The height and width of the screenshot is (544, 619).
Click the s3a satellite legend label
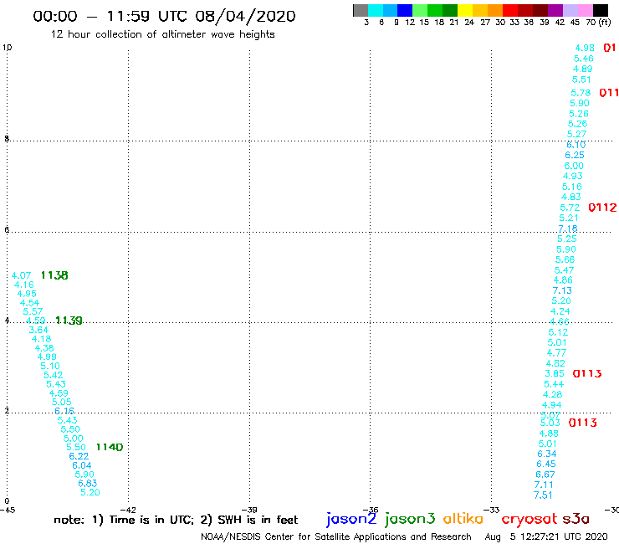point(576,519)
